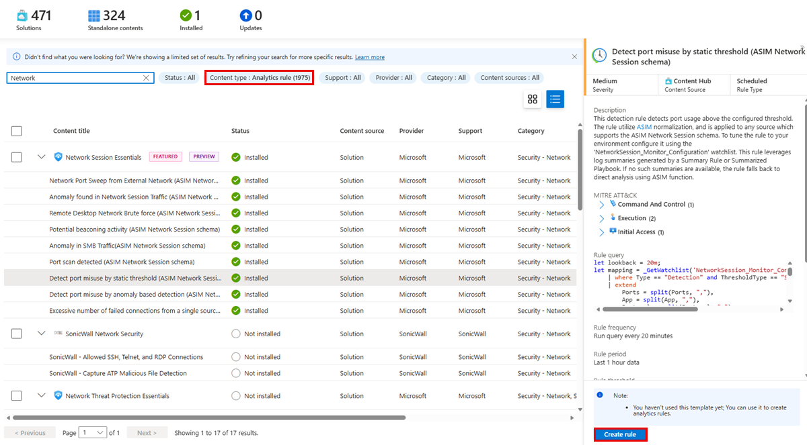Click Network Session Essentials shield icon
Viewport: 807px width, 445px height.
click(59, 157)
